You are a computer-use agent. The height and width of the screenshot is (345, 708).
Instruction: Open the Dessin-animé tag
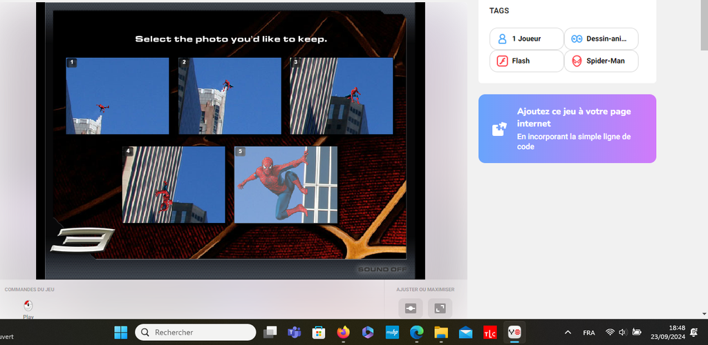click(x=601, y=39)
